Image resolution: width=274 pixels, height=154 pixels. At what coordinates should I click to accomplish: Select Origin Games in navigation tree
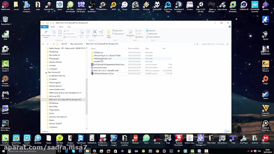pyautogui.click(x=54, y=110)
